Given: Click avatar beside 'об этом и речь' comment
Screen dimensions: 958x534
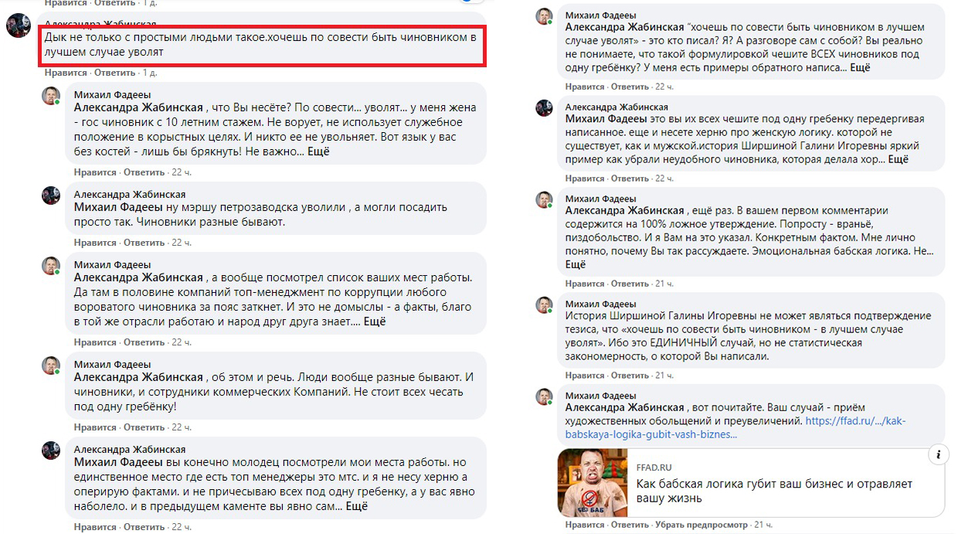Looking at the screenshot, I should [x=50, y=365].
